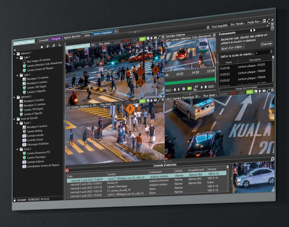Toggle ALM on the (67) Caméra Détection view
Screen dimensions: 289x227
[x=135, y=102]
